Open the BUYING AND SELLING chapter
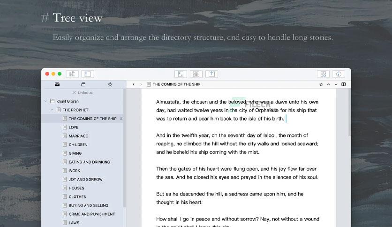 tap(83, 205)
